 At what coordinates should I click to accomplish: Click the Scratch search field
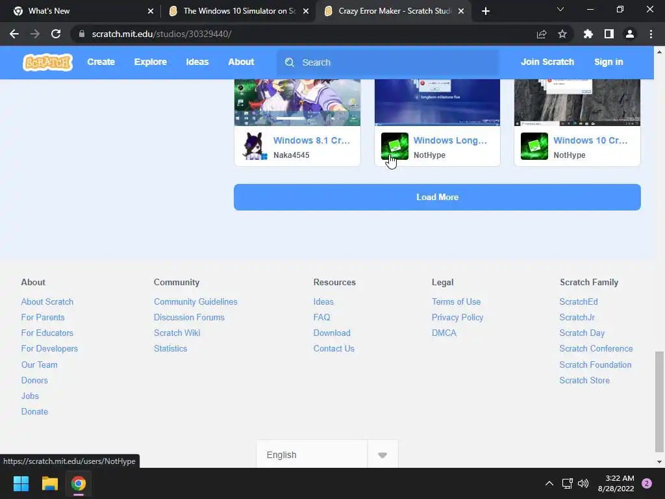point(388,62)
